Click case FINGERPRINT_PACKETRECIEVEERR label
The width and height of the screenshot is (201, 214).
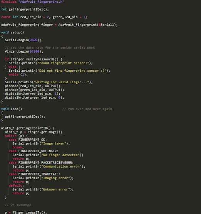(x=41, y=163)
